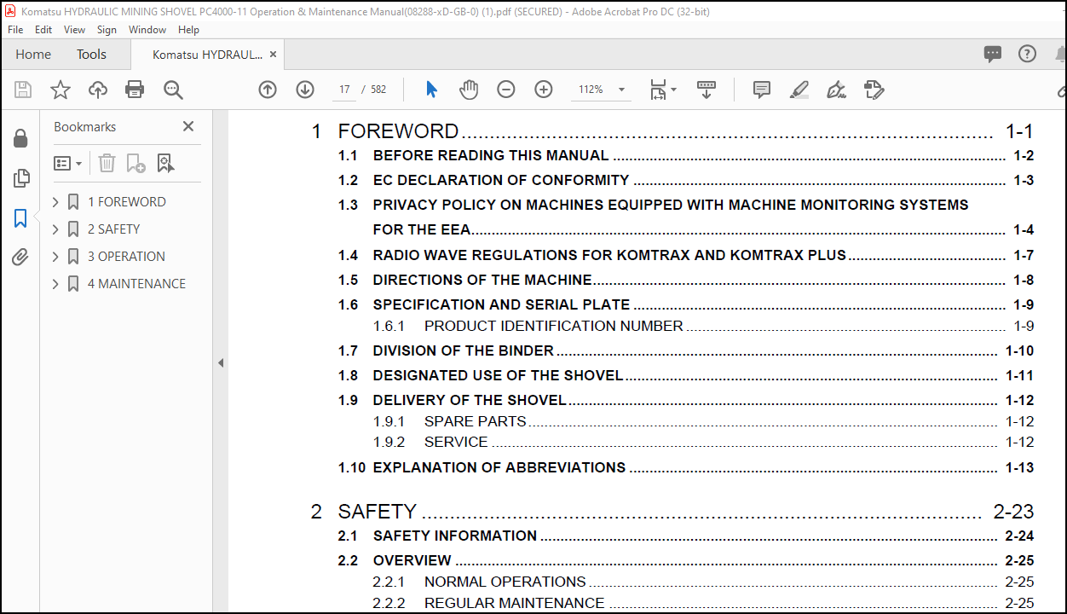The height and width of the screenshot is (614, 1067).
Task: Toggle the read mode keyboard icon
Action: point(706,90)
